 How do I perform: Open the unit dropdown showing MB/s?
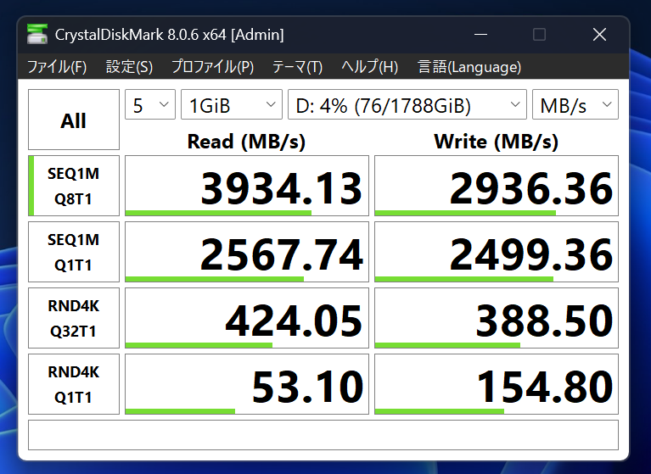click(575, 104)
